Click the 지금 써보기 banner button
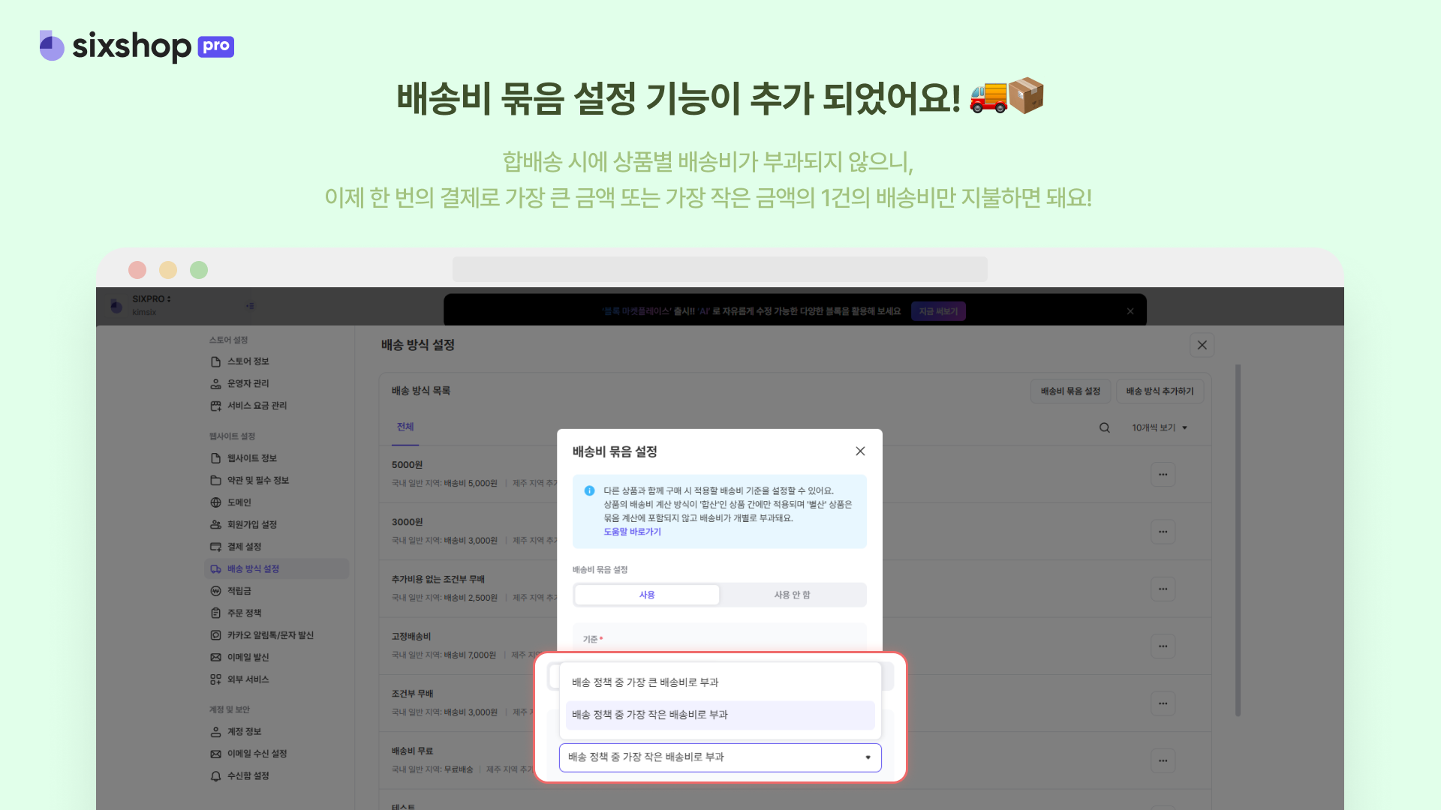1441x810 pixels. (x=938, y=311)
